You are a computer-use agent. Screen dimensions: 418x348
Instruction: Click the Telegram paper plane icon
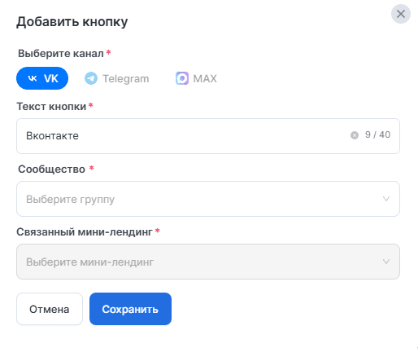(x=91, y=78)
